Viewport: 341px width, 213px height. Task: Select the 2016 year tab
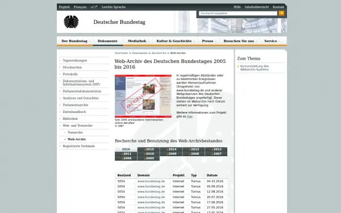[x=126, y=149]
